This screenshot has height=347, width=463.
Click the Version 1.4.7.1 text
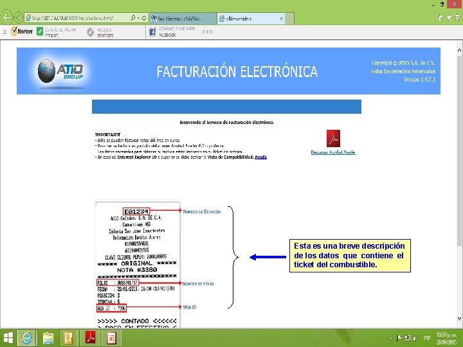pyautogui.click(x=419, y=80)
